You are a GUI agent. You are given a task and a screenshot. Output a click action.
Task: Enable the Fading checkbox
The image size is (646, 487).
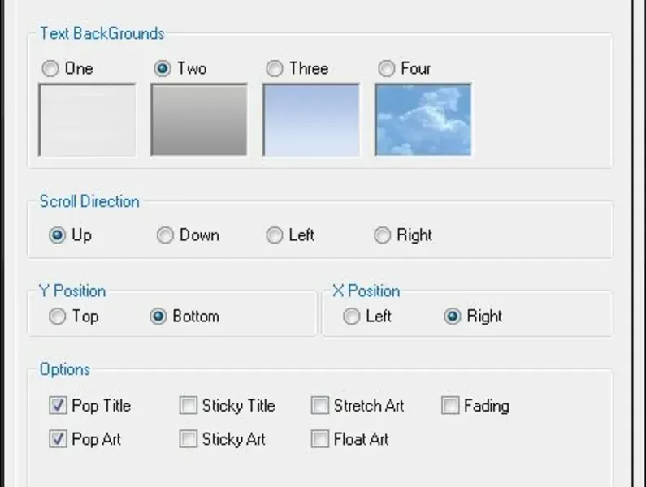tap(450, 405)
